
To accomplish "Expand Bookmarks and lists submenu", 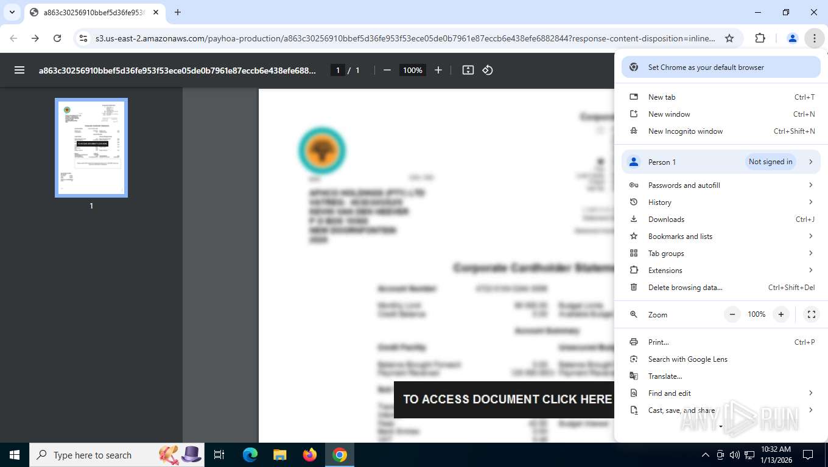I will (x=721, y=237).
